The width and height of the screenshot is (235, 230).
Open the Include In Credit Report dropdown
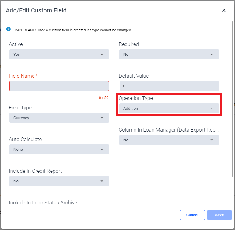click(x=59, y=181)
